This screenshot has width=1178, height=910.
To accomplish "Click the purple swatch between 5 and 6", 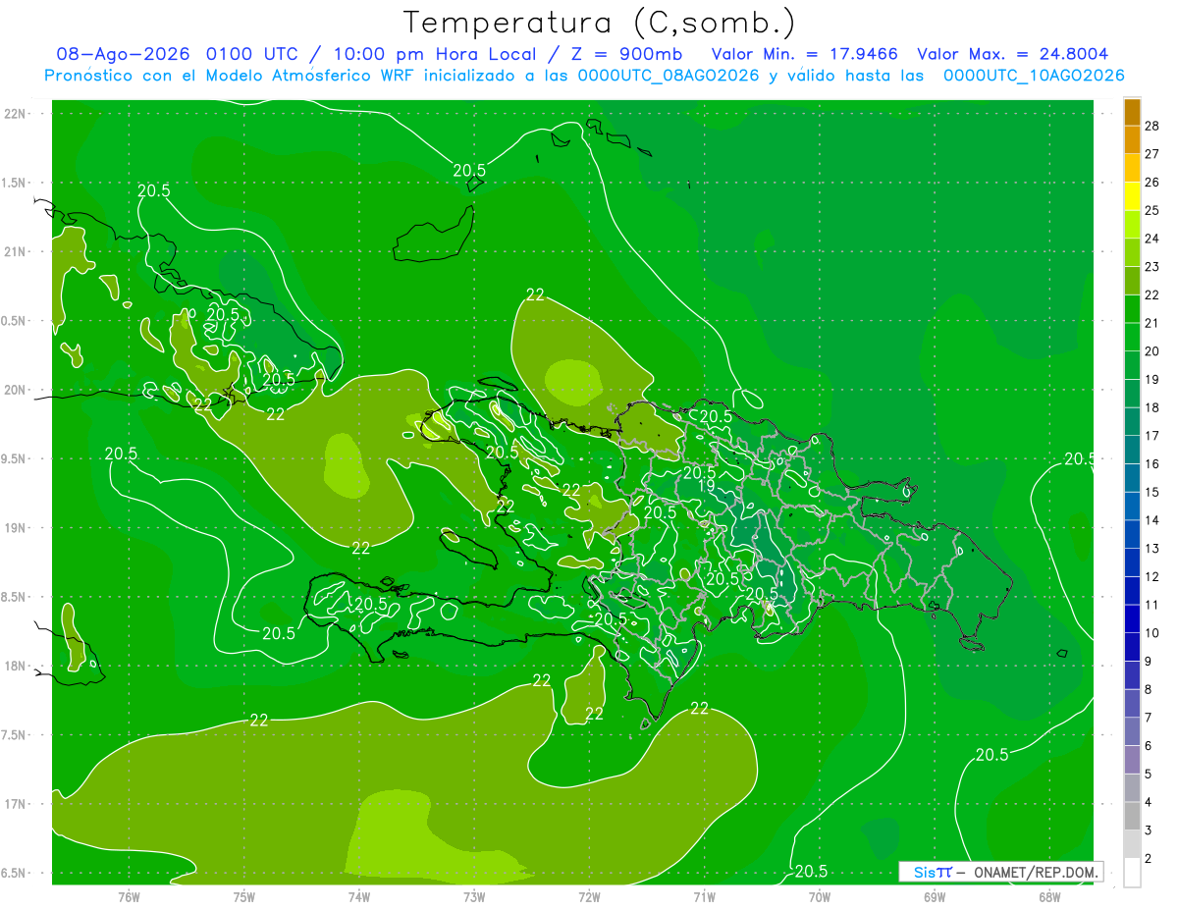I will point(1132,760).
